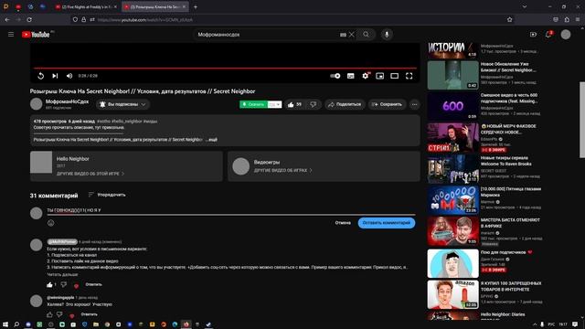Submit with Оставить комментарий button
This screenshot has height=329, width=585.
(387, 223)
